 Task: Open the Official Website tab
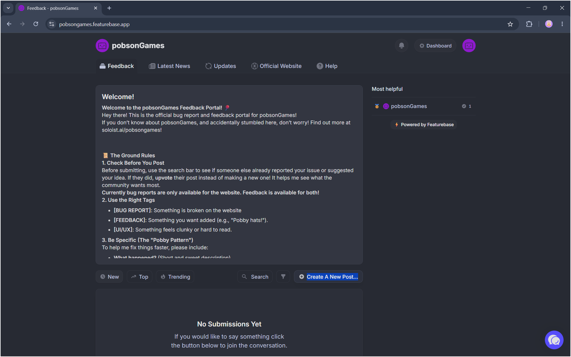tap(276, 66)
